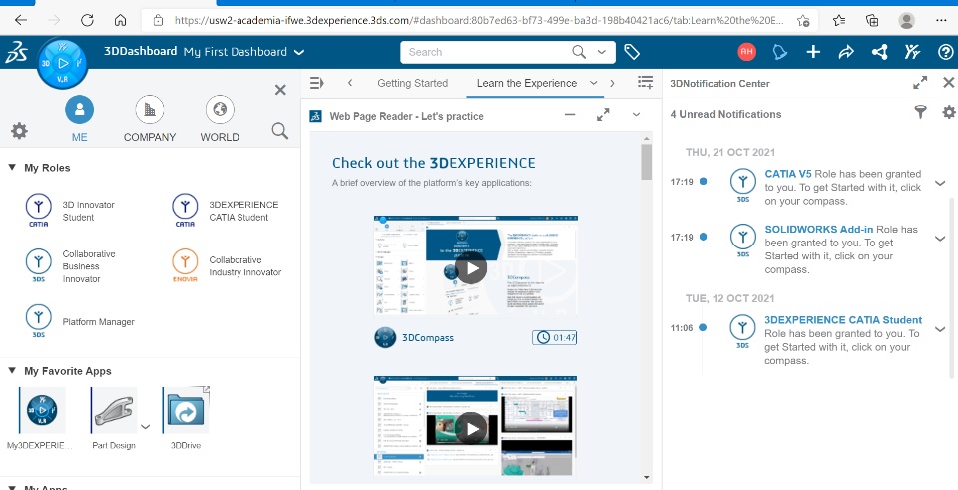The image size is (958, 490).
Task: Open the collaboration network icon
Action: click(x=880, y=52)
